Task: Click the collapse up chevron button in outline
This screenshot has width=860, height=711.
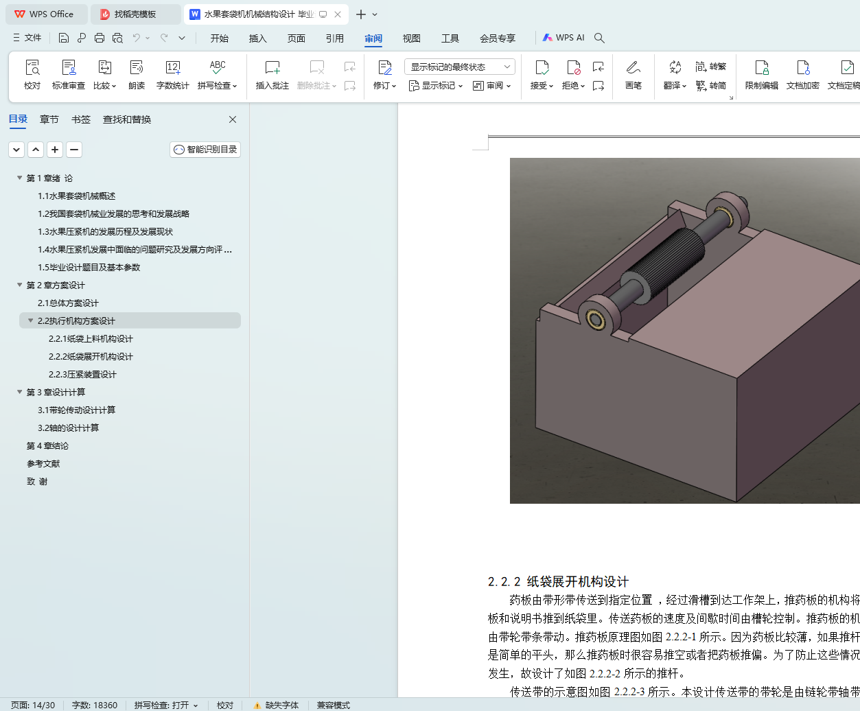Action: pos(36,150)
